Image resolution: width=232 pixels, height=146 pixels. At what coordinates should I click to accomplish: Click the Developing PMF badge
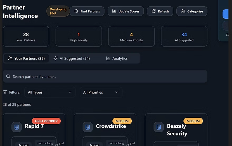58,11
